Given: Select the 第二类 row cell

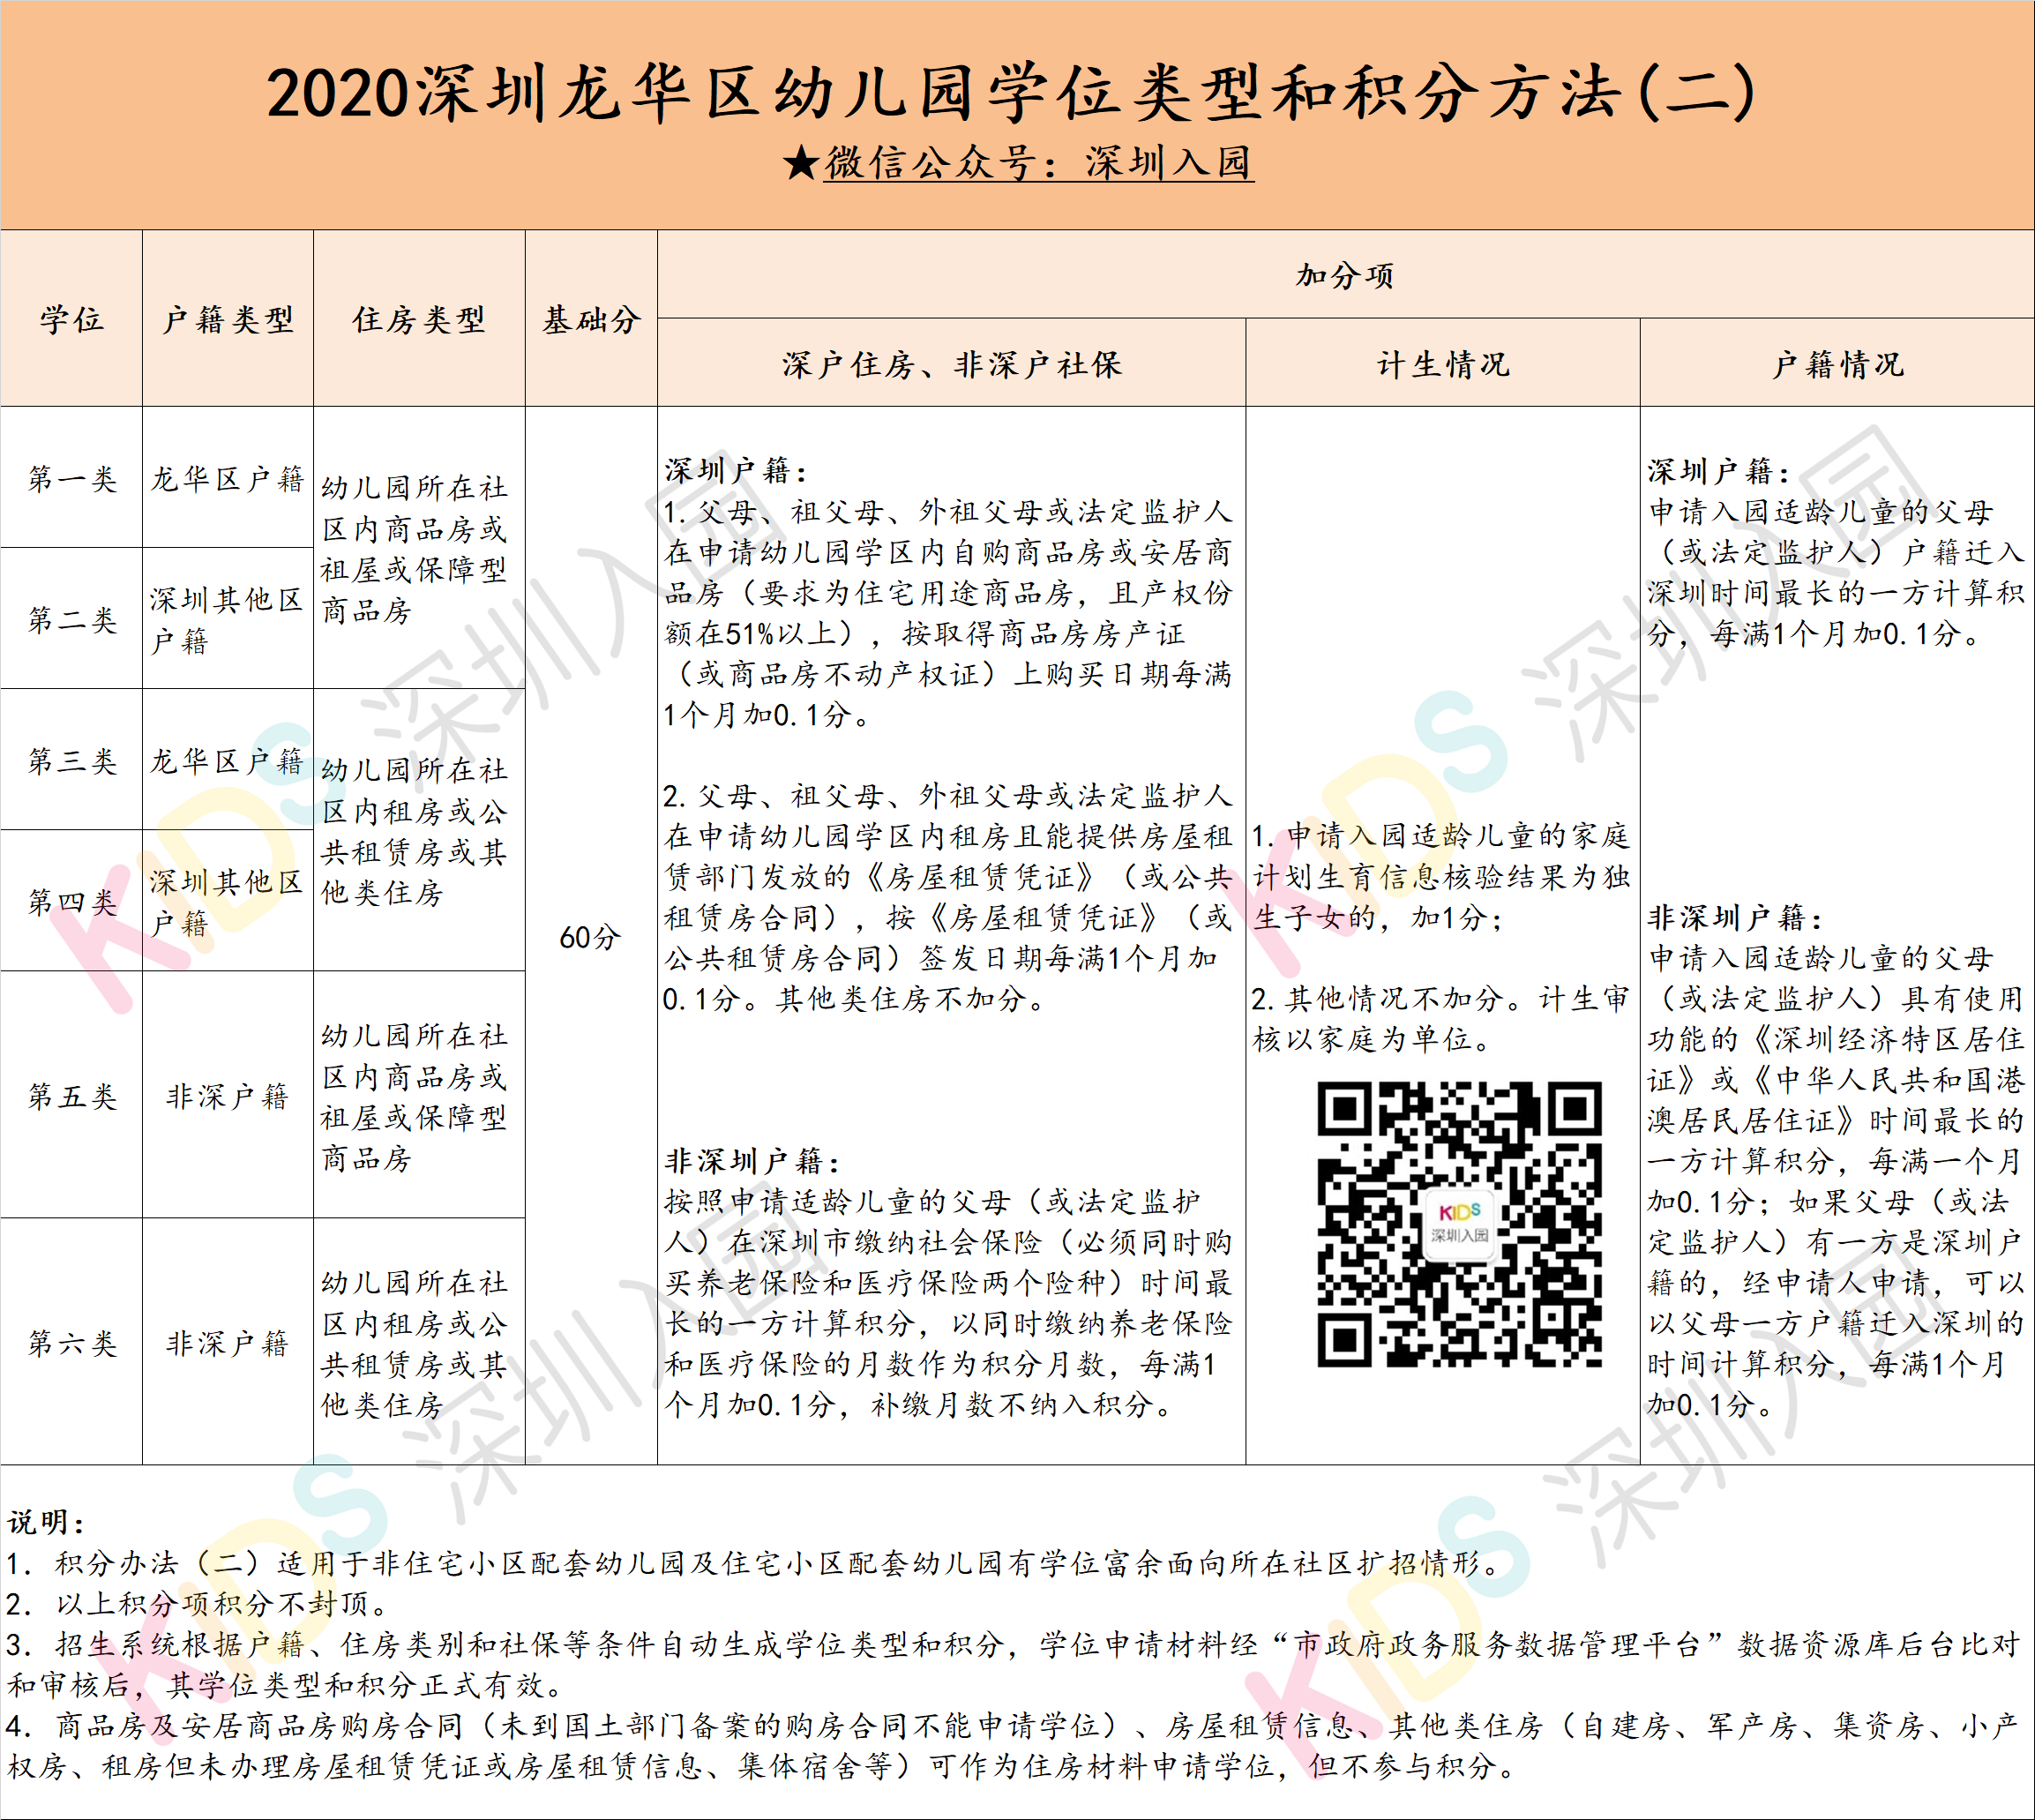Looking at the screenshot, I should coord(71,619).
